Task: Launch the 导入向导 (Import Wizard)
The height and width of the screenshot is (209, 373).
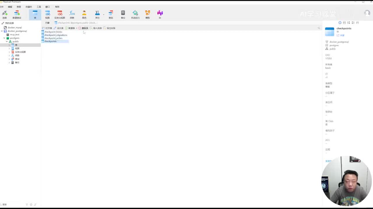Action: click(96, 28)
